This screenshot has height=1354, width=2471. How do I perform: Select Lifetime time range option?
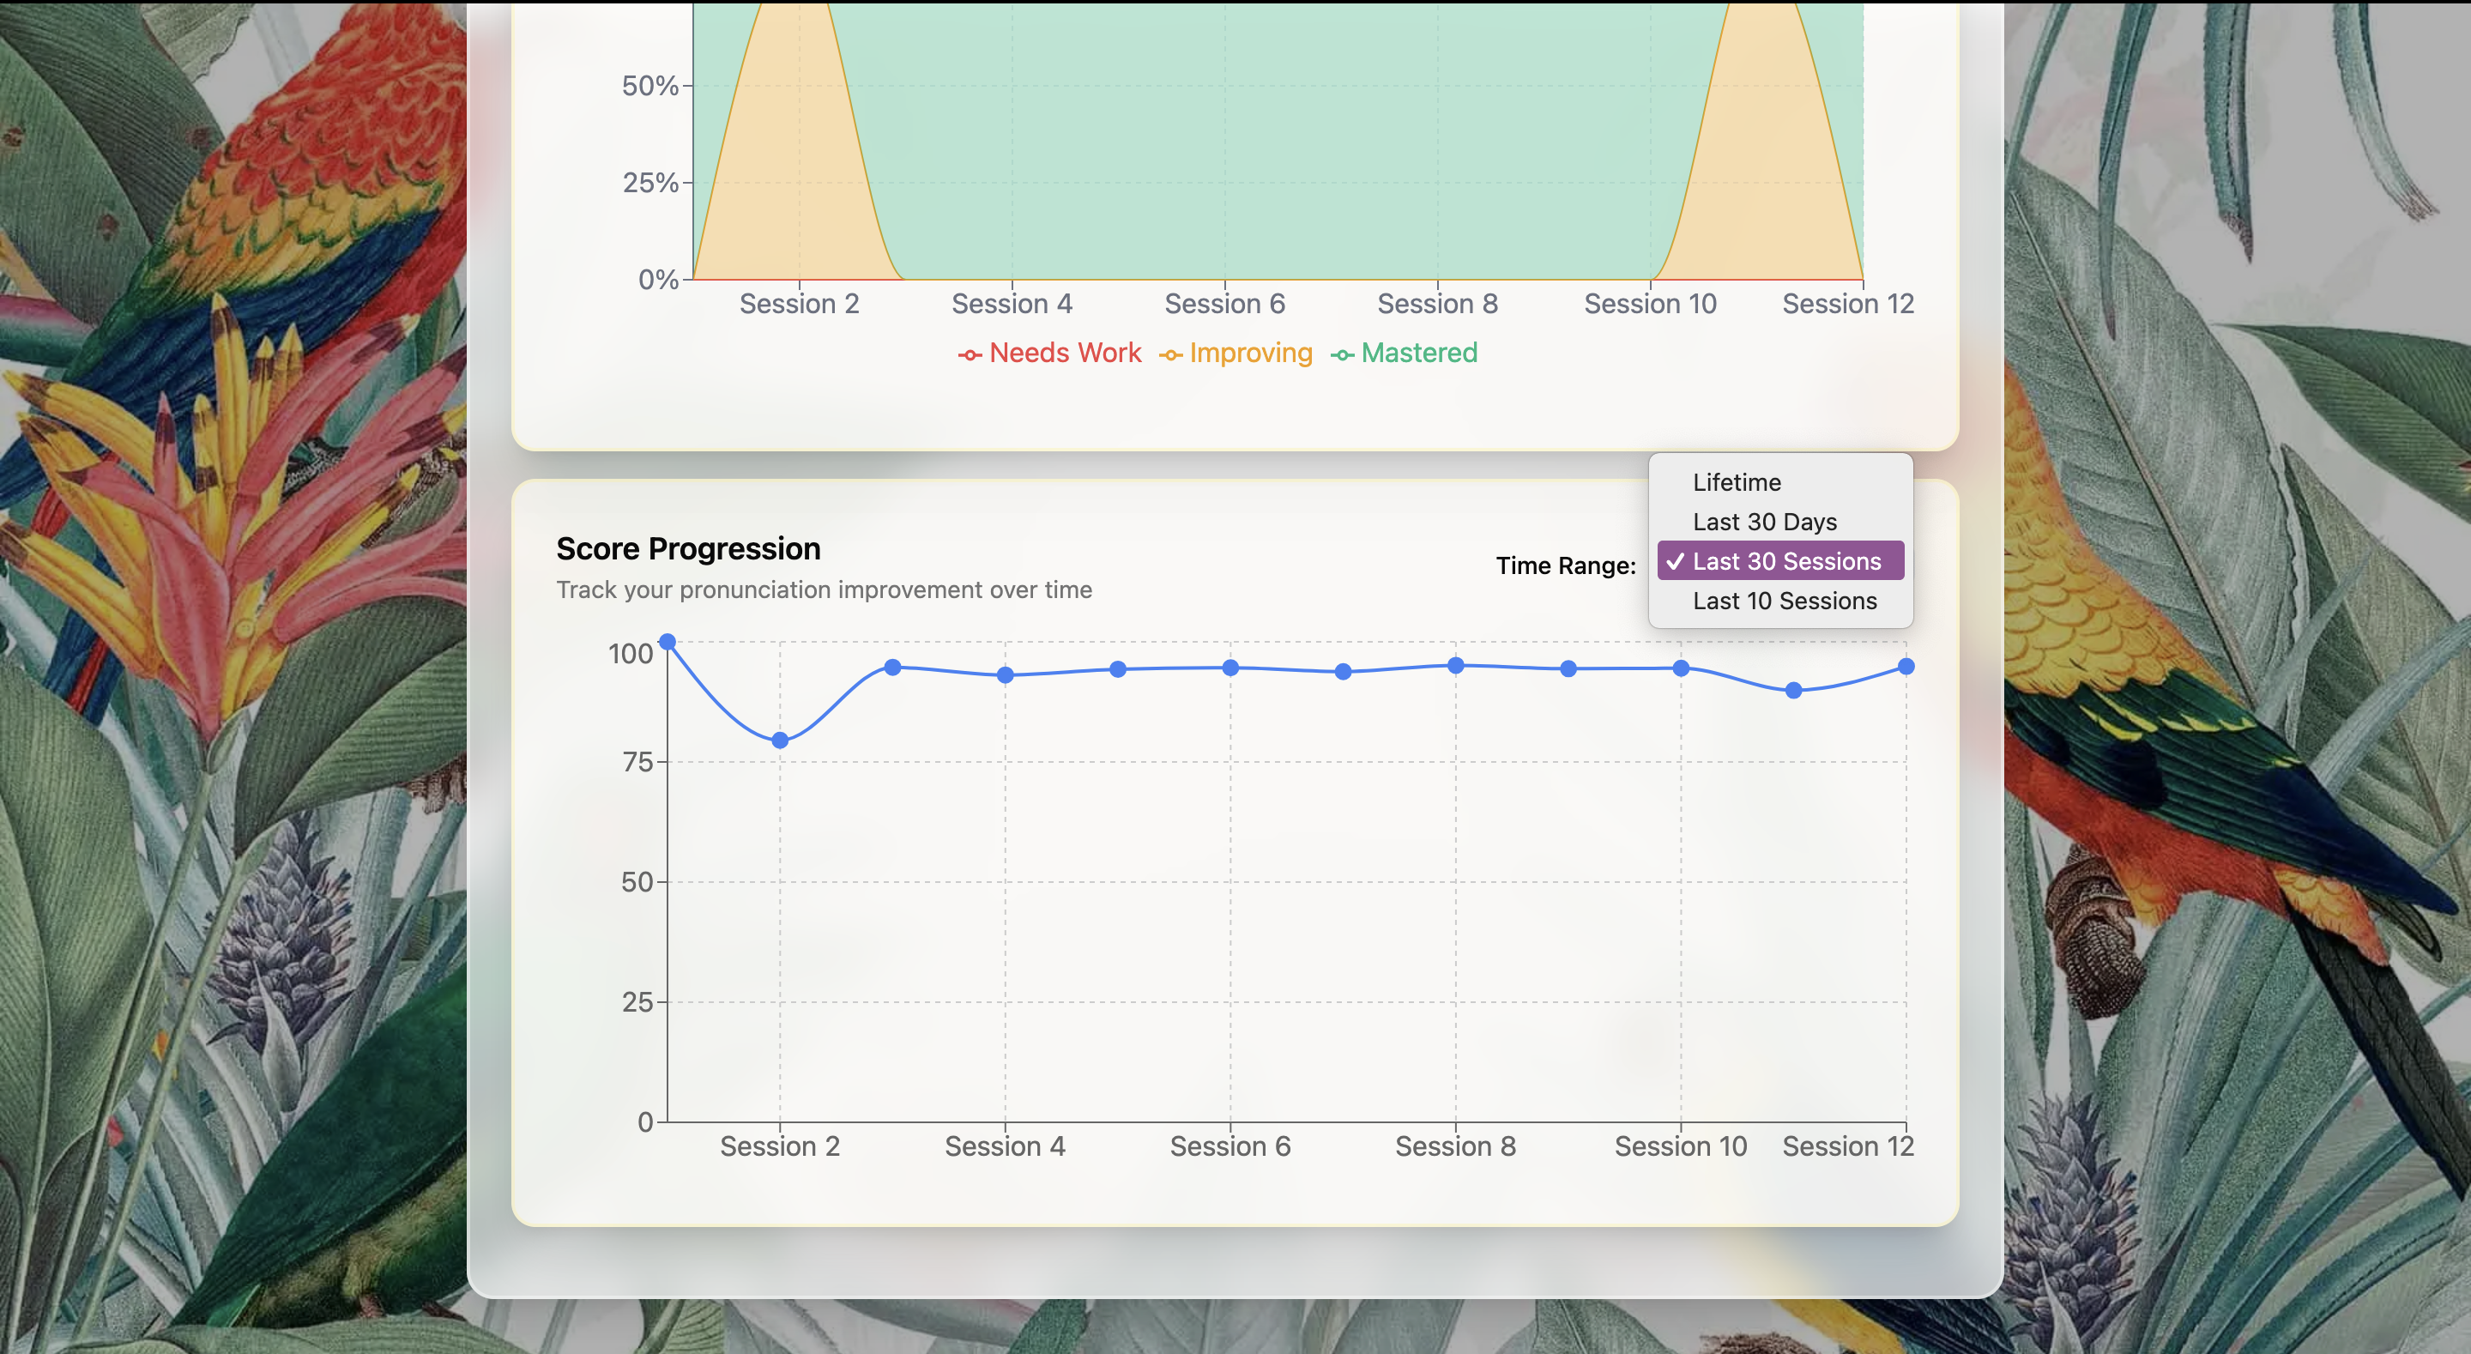pyautogui.click(x=1737, y=481)
